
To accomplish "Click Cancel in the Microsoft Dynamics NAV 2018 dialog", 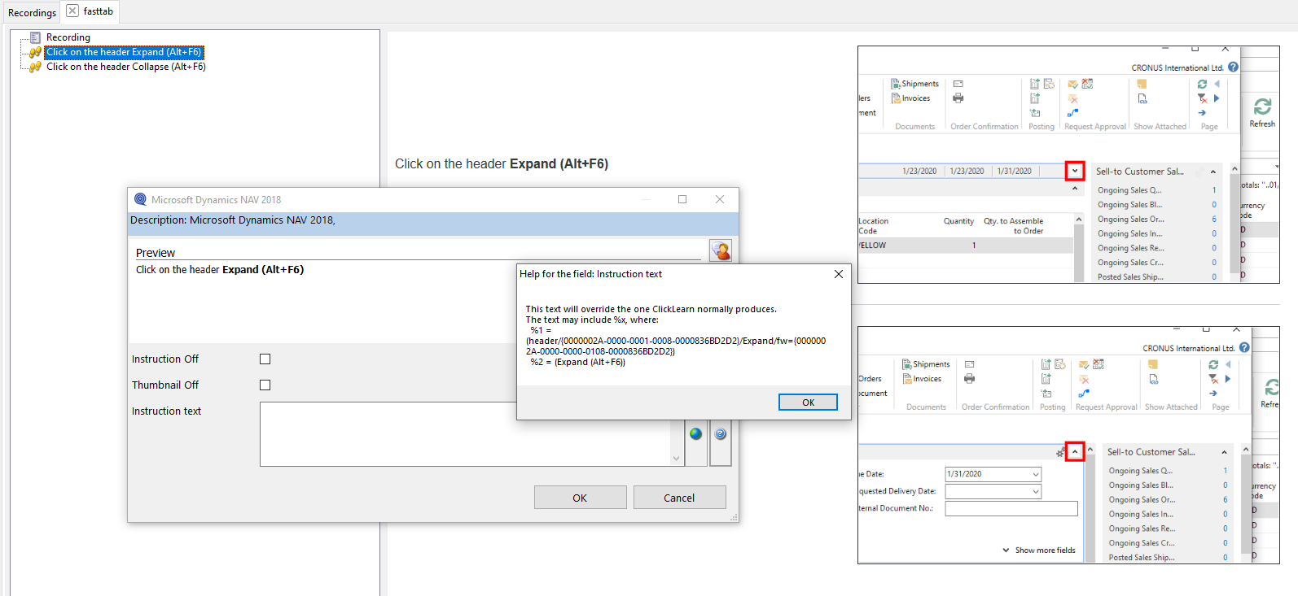I will (x=679, y=498).
